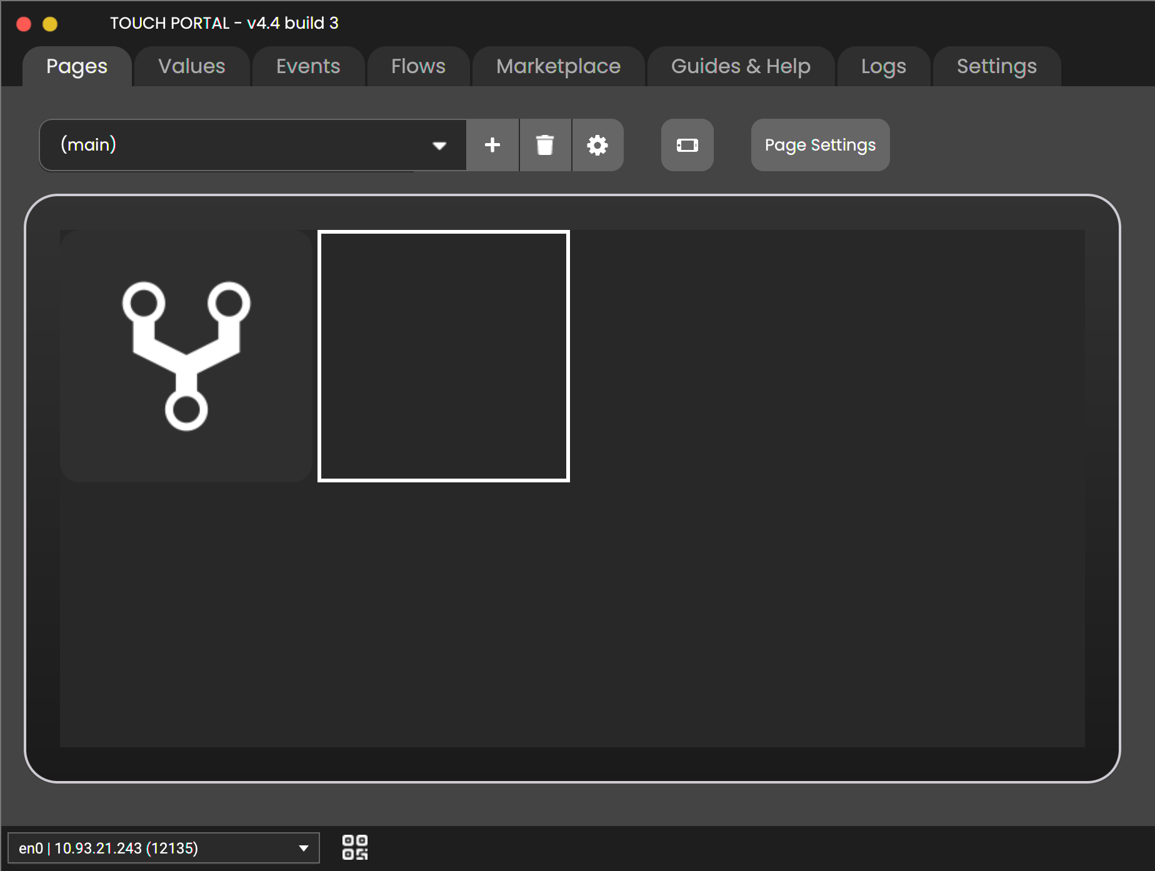The image size is (1155, 871).
Task: Open page options gear icon
Action: coord(597,145)
